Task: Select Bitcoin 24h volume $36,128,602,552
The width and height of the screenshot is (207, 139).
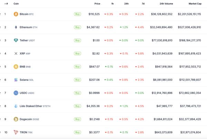Action: pyautogui.click(x=162, y=14)
